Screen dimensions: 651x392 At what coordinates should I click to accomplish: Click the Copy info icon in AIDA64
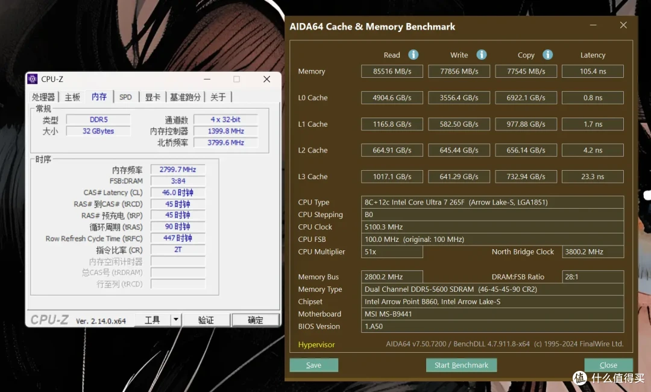(x=547, y=54)
